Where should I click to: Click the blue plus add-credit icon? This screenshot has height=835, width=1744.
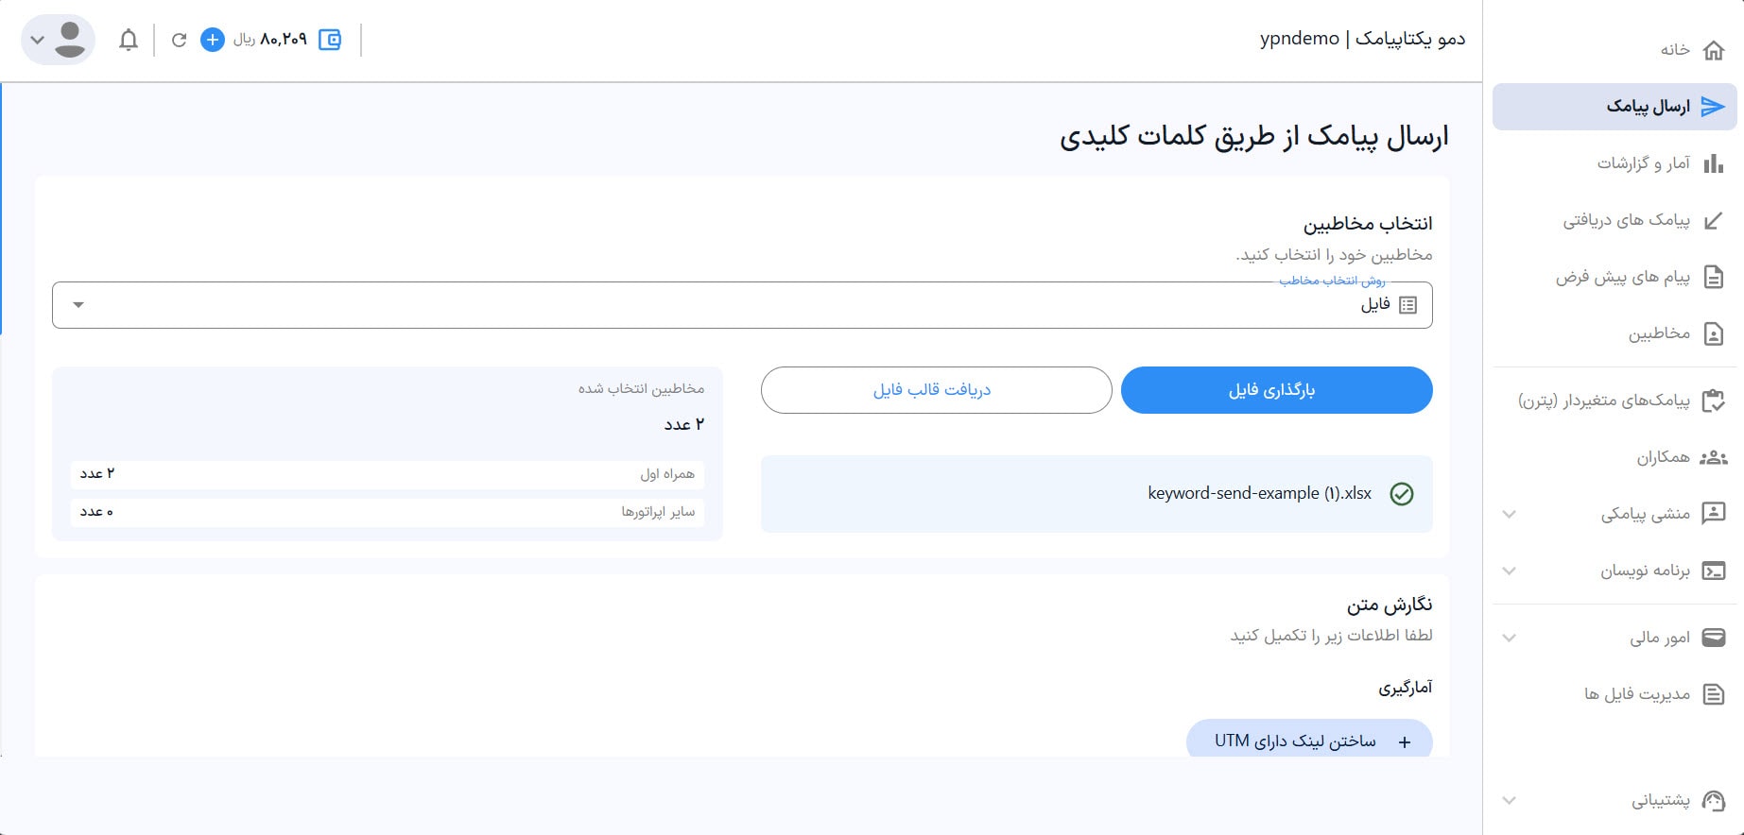[213, 40]
